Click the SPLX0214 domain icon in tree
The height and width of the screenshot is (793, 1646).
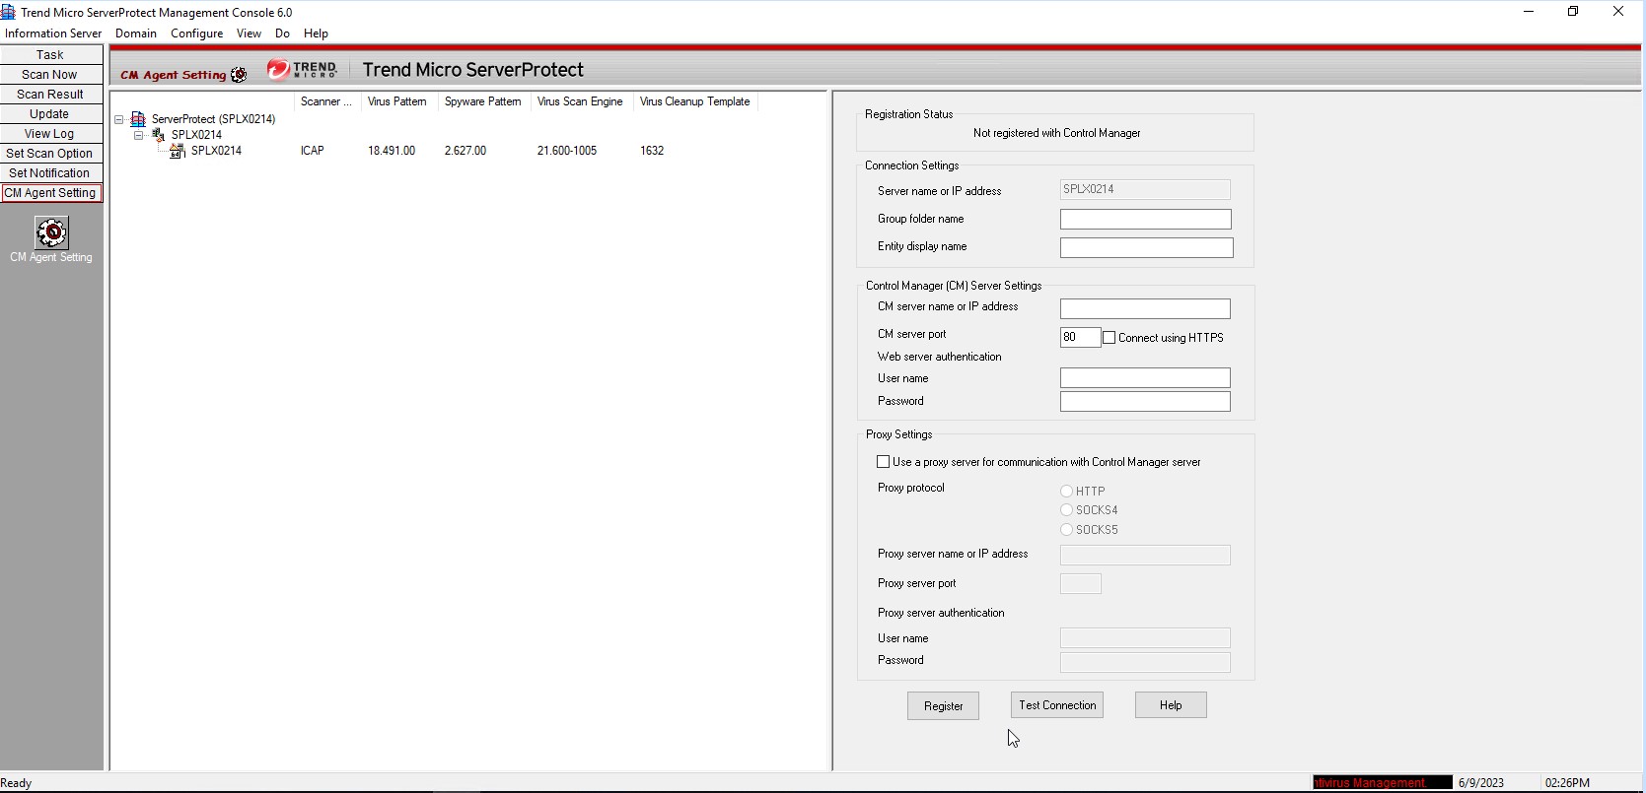coord(159,135)
